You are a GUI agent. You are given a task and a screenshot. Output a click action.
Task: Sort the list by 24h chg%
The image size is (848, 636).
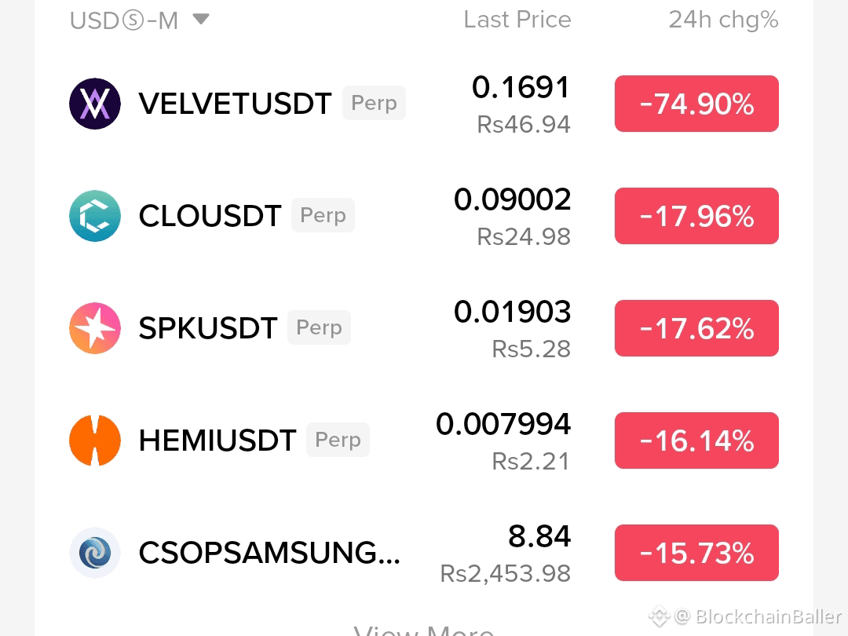click(723, 20)
